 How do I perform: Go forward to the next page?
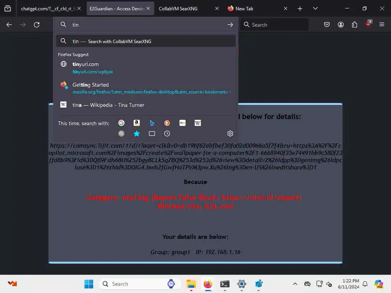pyautogui.click(x=23, y=25)
